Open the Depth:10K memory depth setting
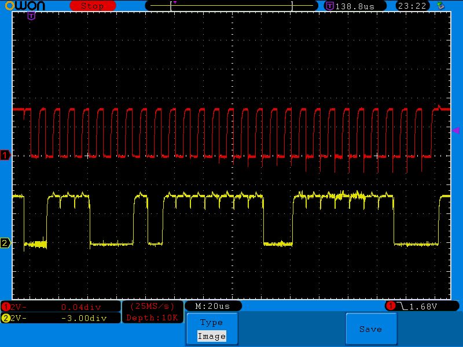This screenshot has height=347, width=463. coord(152,318)
